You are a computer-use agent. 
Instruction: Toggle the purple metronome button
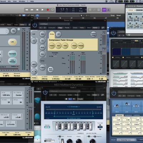[108, 10]
